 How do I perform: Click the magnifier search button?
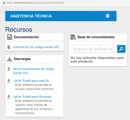pos(121,49)
